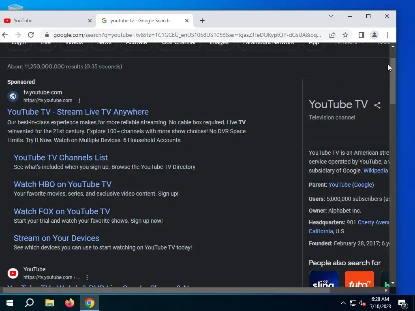
Task: Click the address bar URL field
Action: 187,35
